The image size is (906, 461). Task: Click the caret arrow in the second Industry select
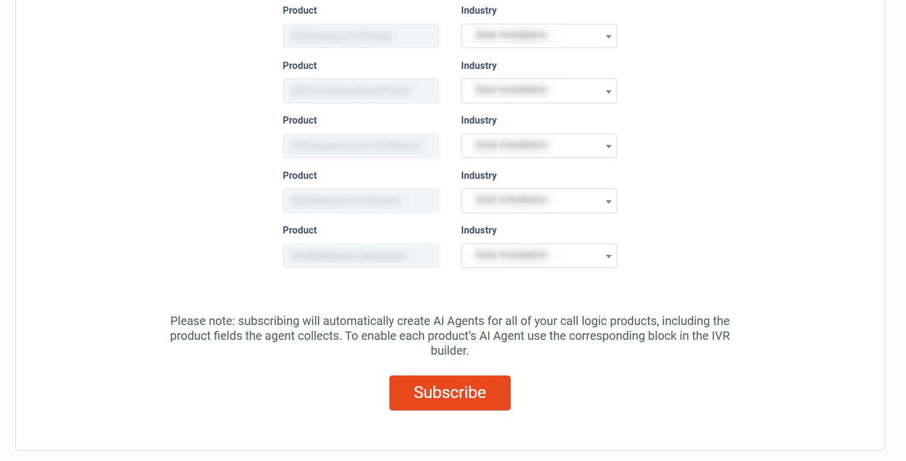tap(608, 91)
